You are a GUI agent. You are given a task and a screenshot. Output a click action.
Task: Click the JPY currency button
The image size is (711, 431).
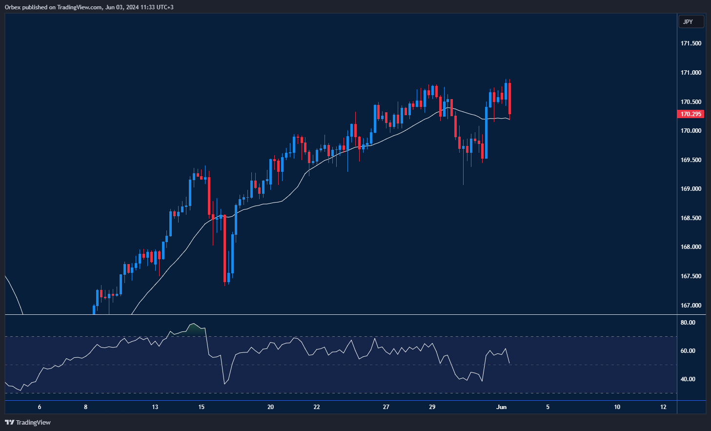click(691, 21)
